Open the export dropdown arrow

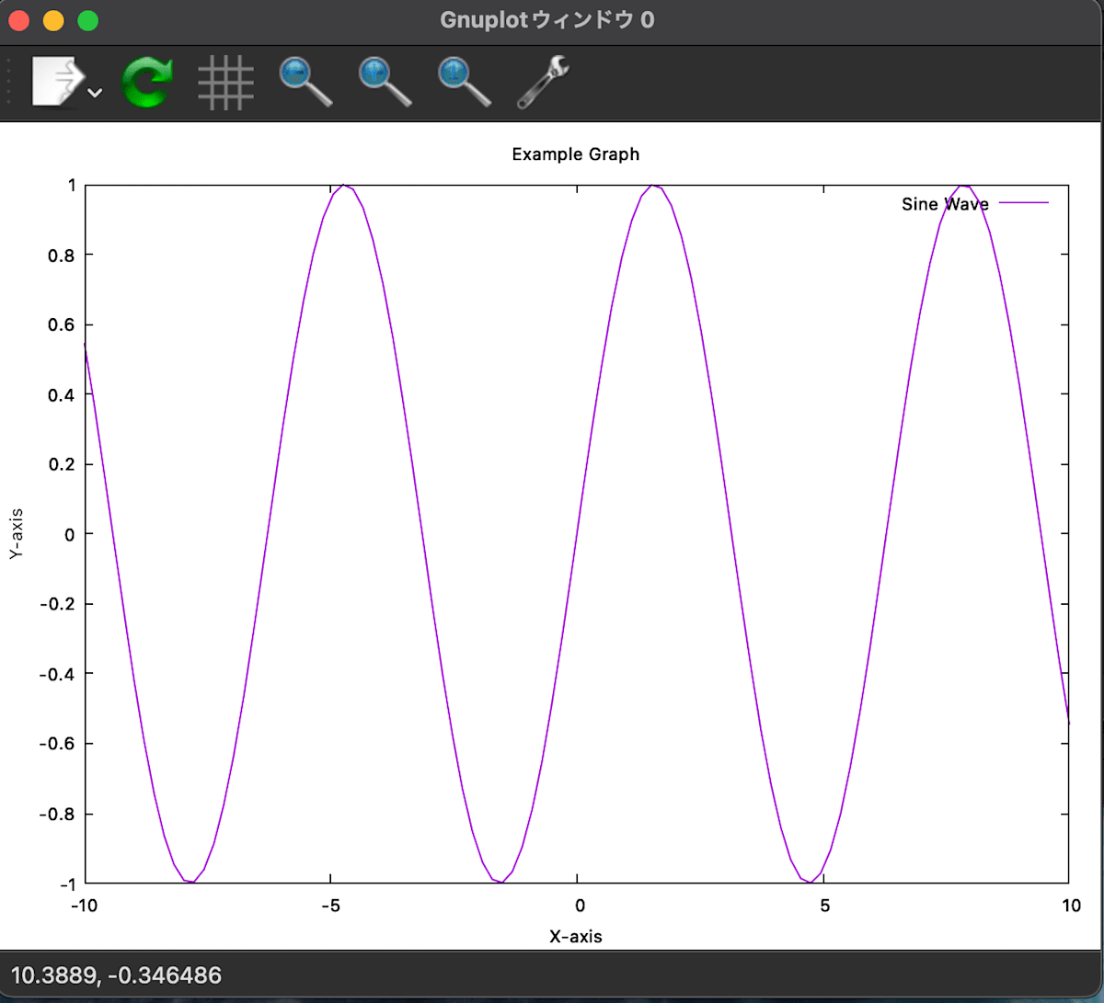95,92
